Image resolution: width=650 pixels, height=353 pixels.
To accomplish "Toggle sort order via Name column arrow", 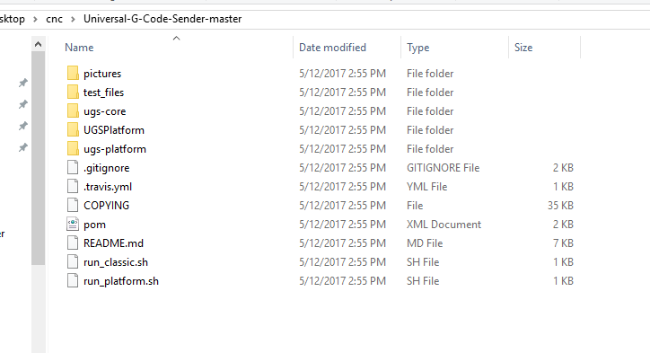I will [x=176, y=38].
